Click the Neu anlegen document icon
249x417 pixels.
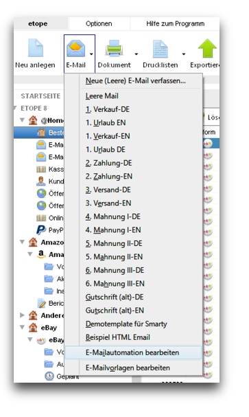point(36,48)
